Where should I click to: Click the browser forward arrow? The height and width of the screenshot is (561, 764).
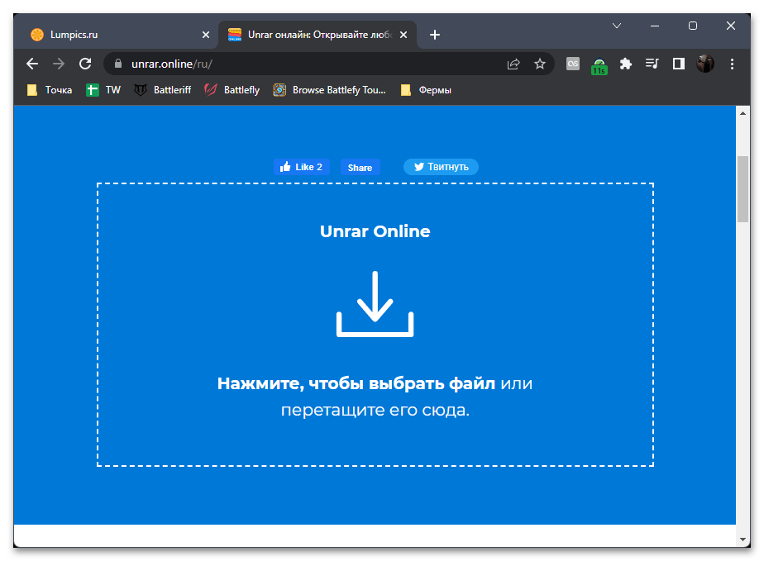[x=59, y=64]
